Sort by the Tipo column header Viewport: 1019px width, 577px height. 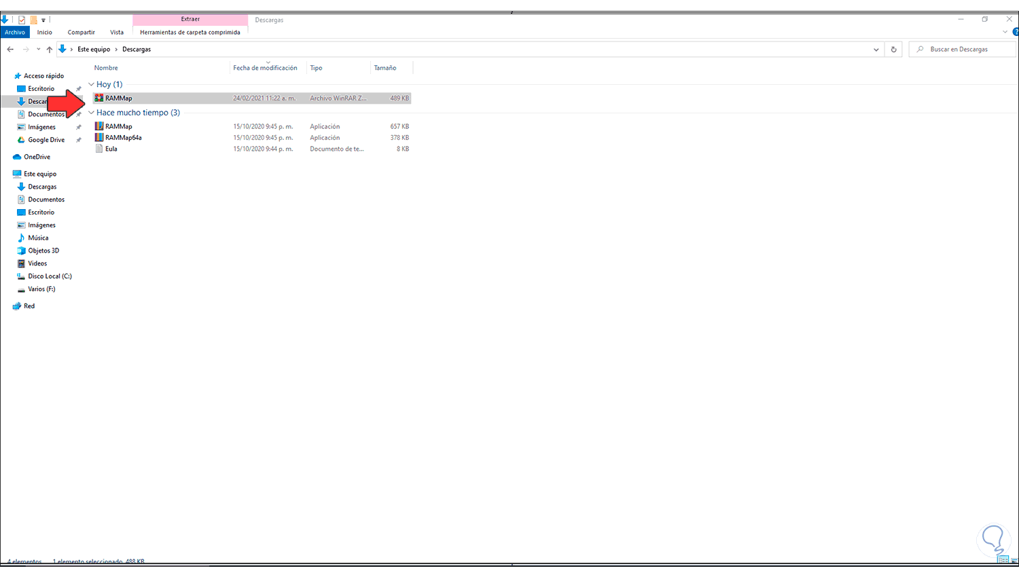point(316,68)
